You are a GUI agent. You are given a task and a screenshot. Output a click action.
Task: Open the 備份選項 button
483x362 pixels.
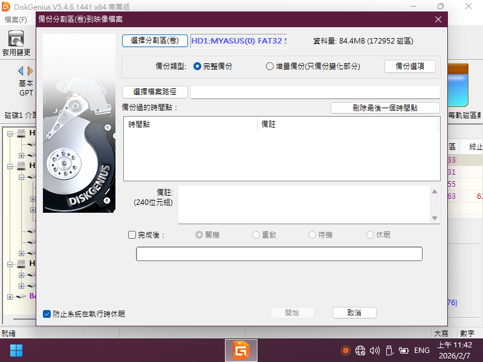click(x=410, y=66)
